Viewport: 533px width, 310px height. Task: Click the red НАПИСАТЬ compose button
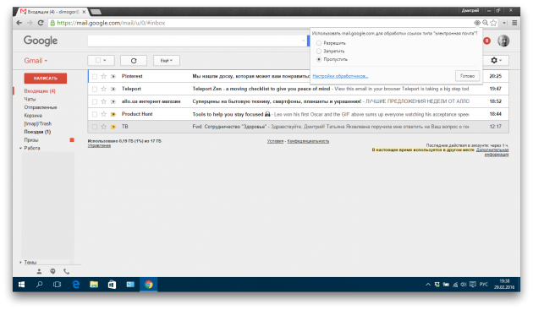[45, 78]
